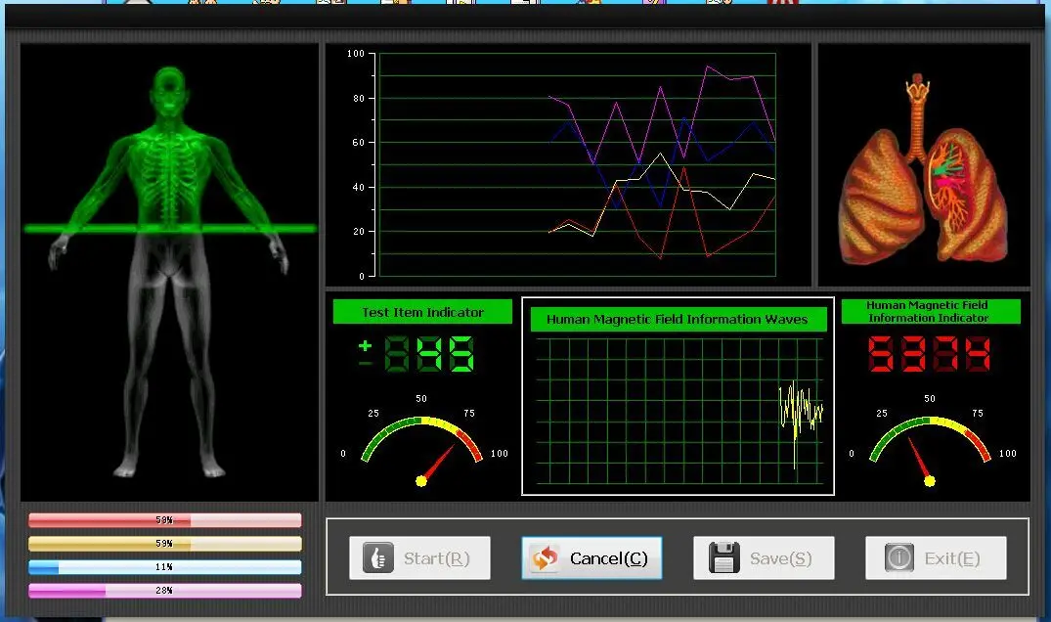Click the lungs anatomy image
This screenshot has height=622, width=1051.
coord(924,170)
